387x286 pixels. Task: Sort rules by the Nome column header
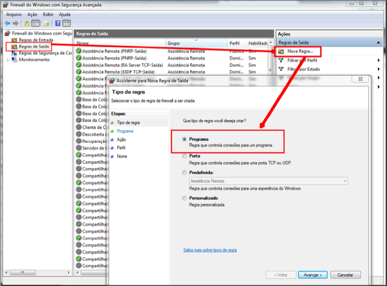click(x=121, y=43)
